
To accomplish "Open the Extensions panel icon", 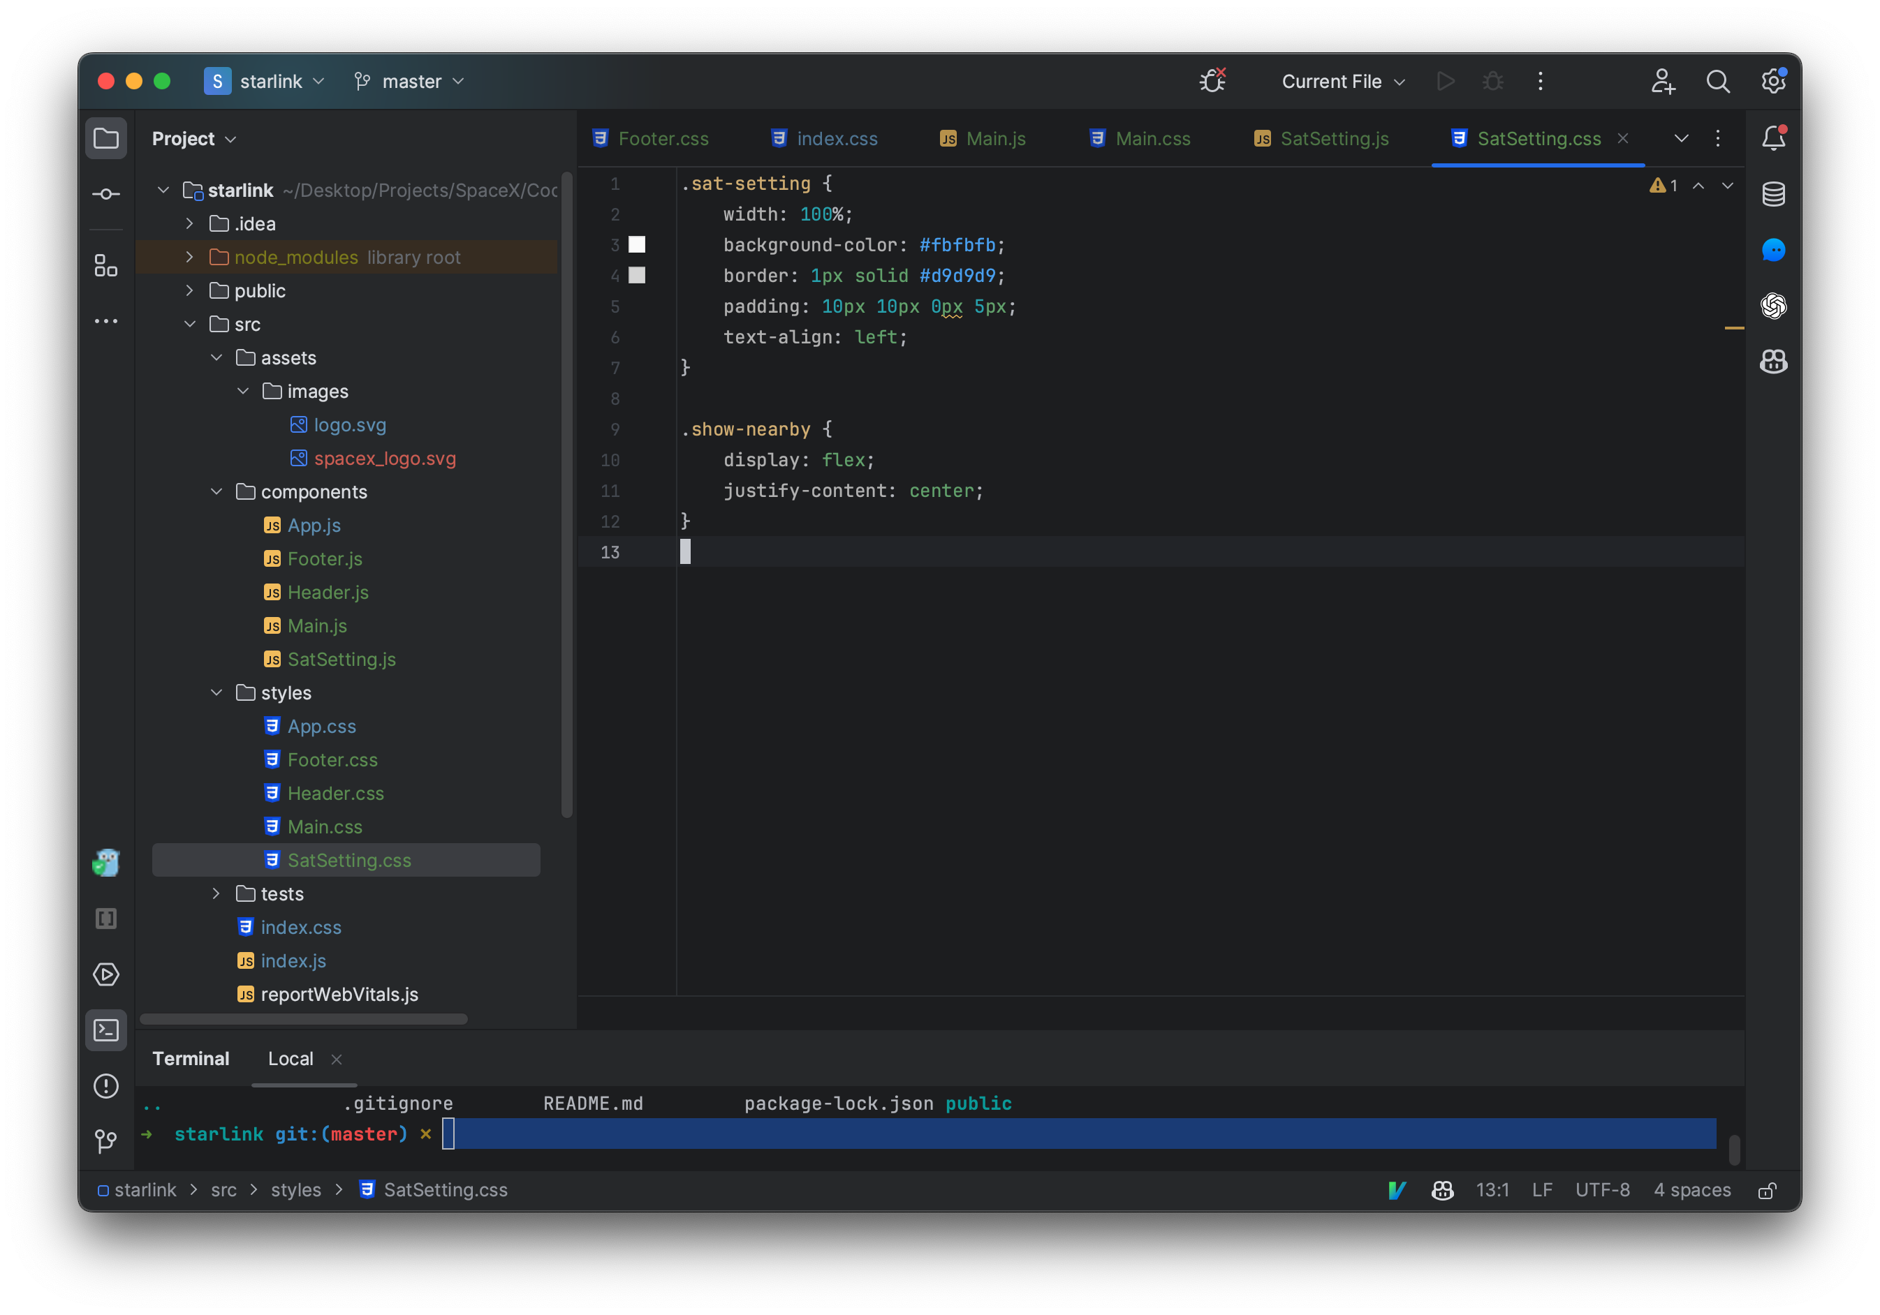I will (107, 267).
